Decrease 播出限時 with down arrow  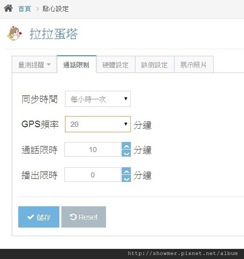click(126, 178)
